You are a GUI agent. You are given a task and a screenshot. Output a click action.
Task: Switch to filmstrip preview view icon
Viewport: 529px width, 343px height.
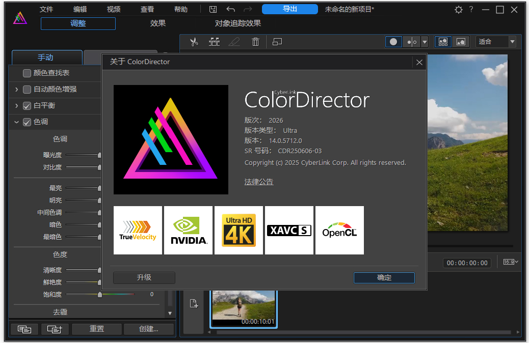[443, 42]
